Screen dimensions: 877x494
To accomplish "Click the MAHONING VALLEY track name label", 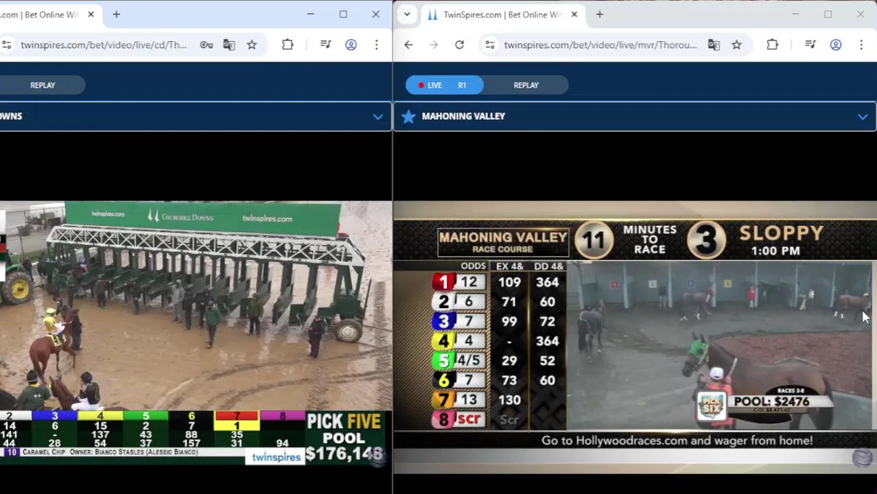I will pyautogui.click(x=463, y=117).
